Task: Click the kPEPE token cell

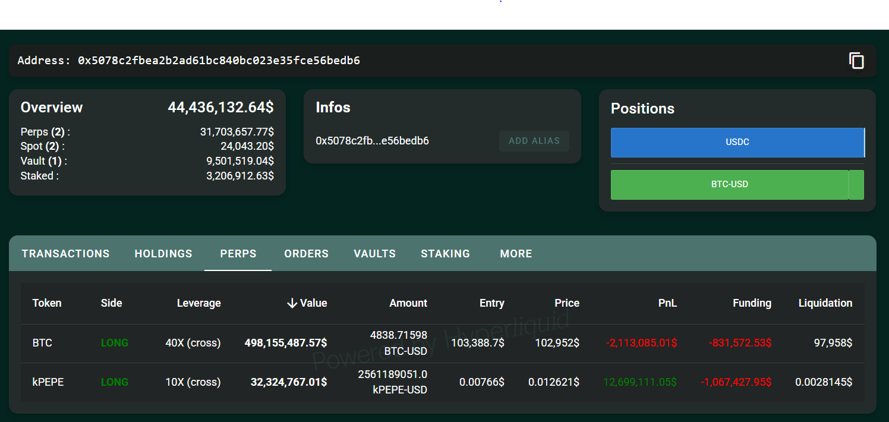Action: click(x=48, y=382)
